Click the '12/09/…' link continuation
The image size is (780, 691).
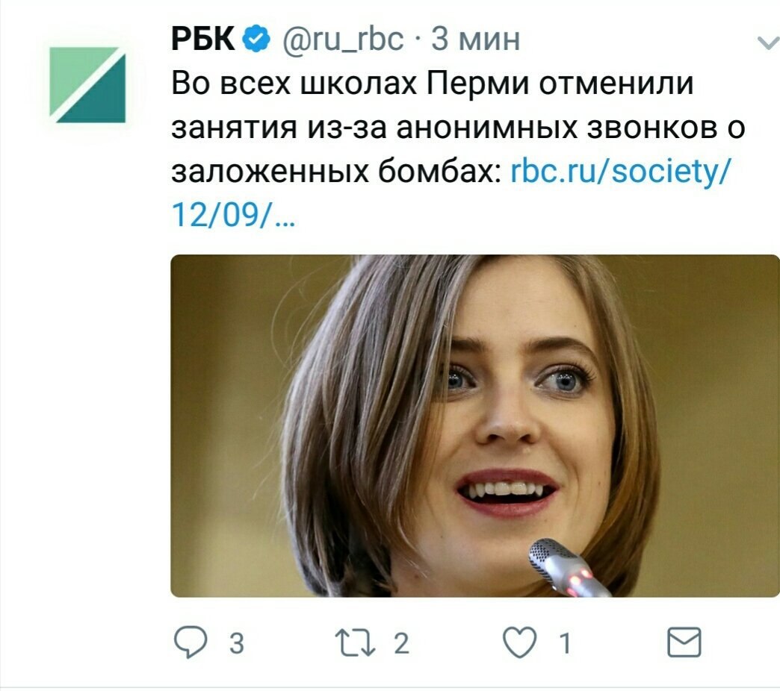click(x=233, y=216)
